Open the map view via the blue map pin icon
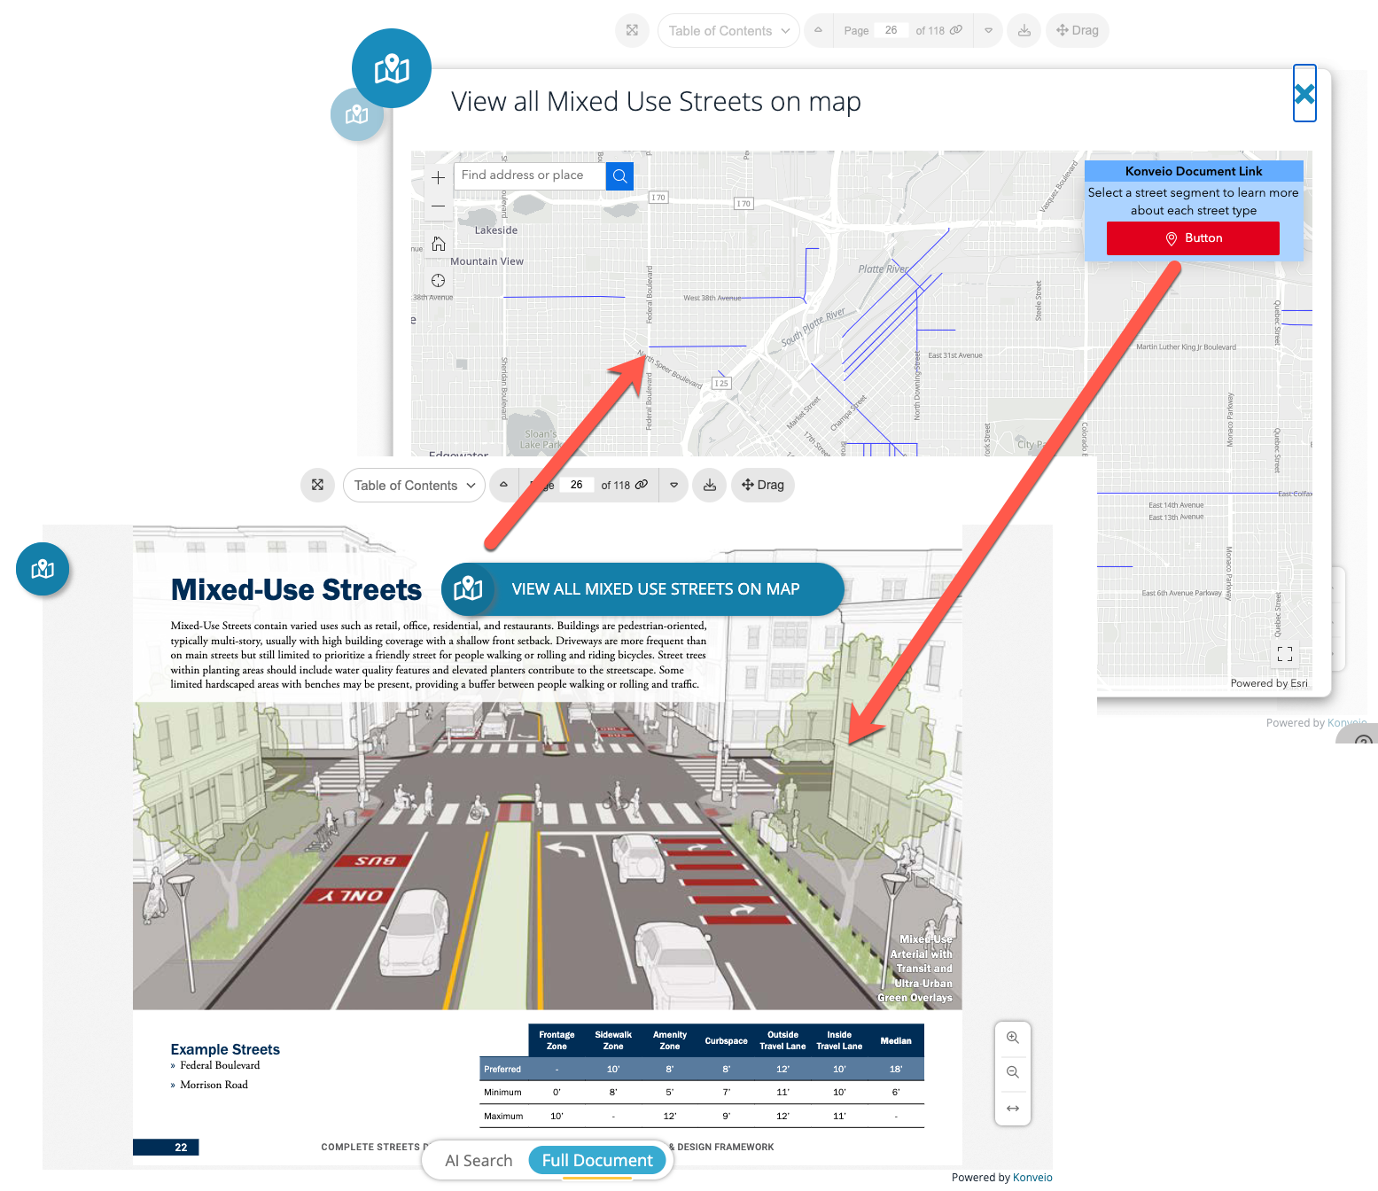Screen dimensions: 1378x1191 point(42,569)
